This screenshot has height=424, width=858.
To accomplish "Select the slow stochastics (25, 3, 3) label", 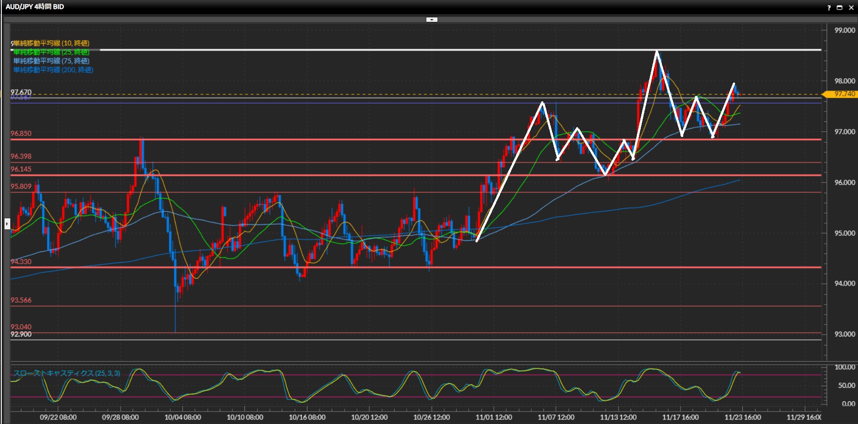I will click(x=67, y=373).
